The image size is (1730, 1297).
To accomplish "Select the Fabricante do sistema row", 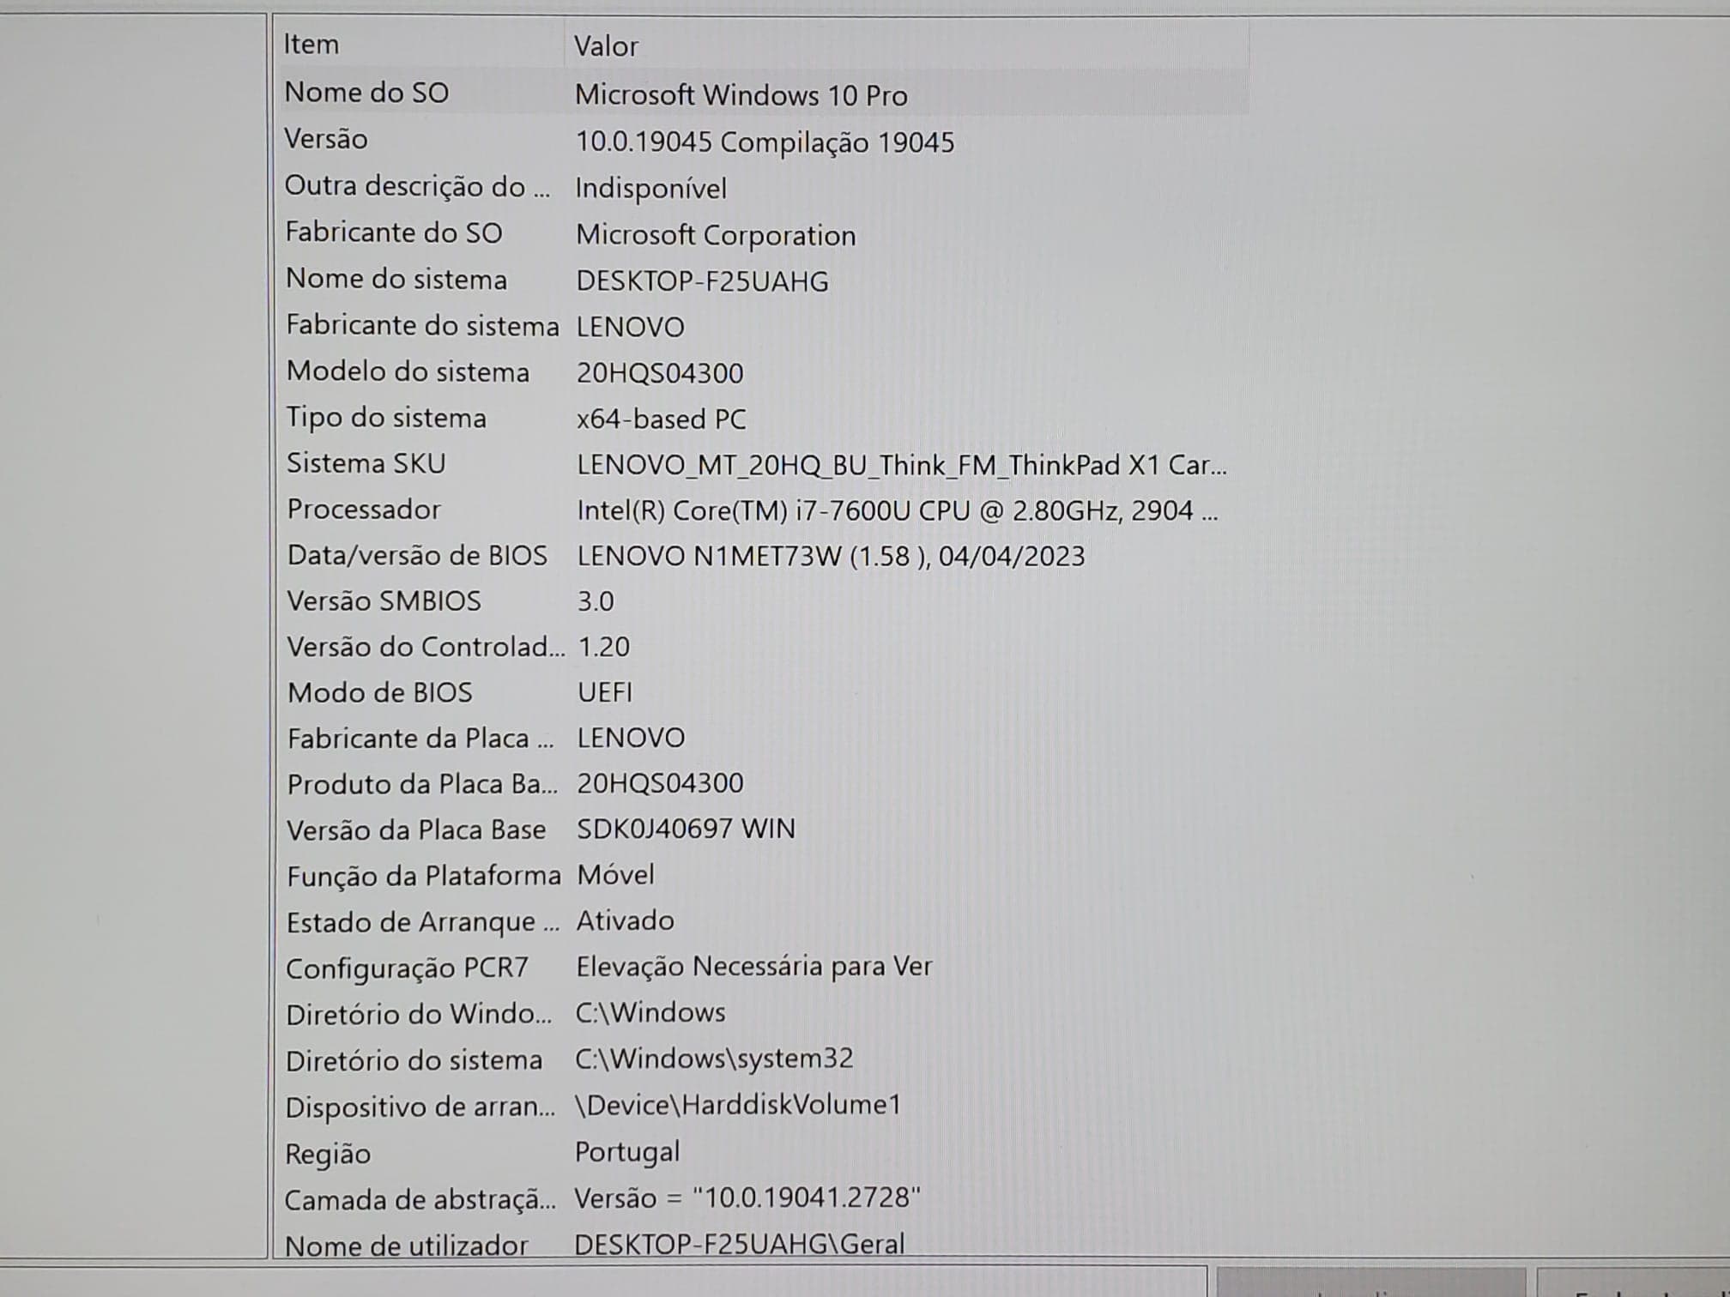I will pyautogui.click(x=763, y=326).
